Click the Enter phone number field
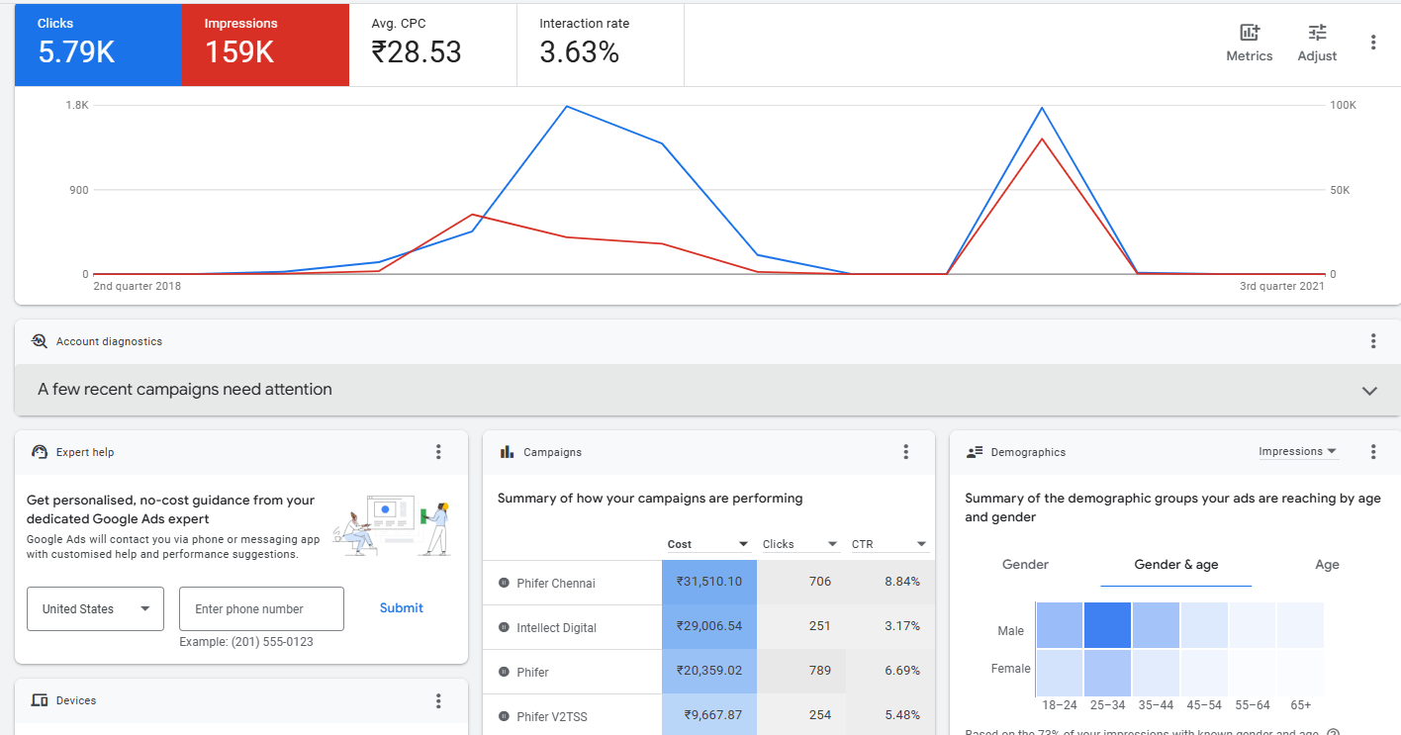 (261, 609)
